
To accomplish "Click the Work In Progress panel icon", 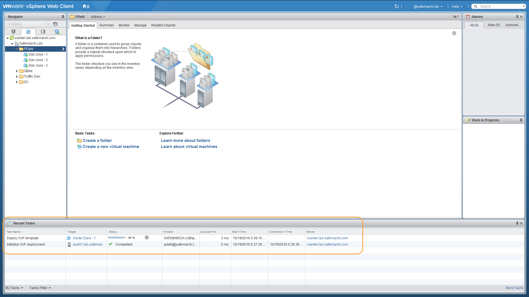I will click(x=468, y=120).
